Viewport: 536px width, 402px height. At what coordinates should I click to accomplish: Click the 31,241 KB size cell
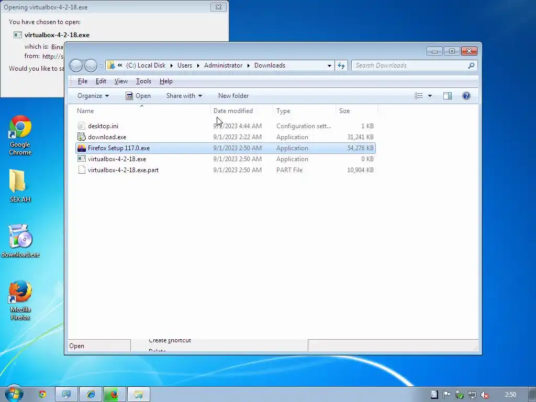coord(360,137)
